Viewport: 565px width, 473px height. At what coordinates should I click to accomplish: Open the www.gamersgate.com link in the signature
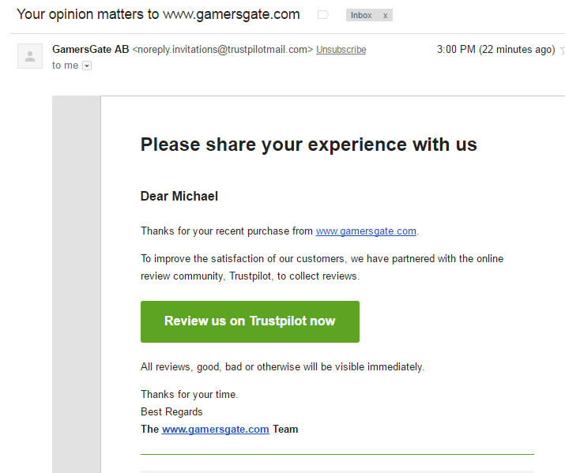click(216, 429)
